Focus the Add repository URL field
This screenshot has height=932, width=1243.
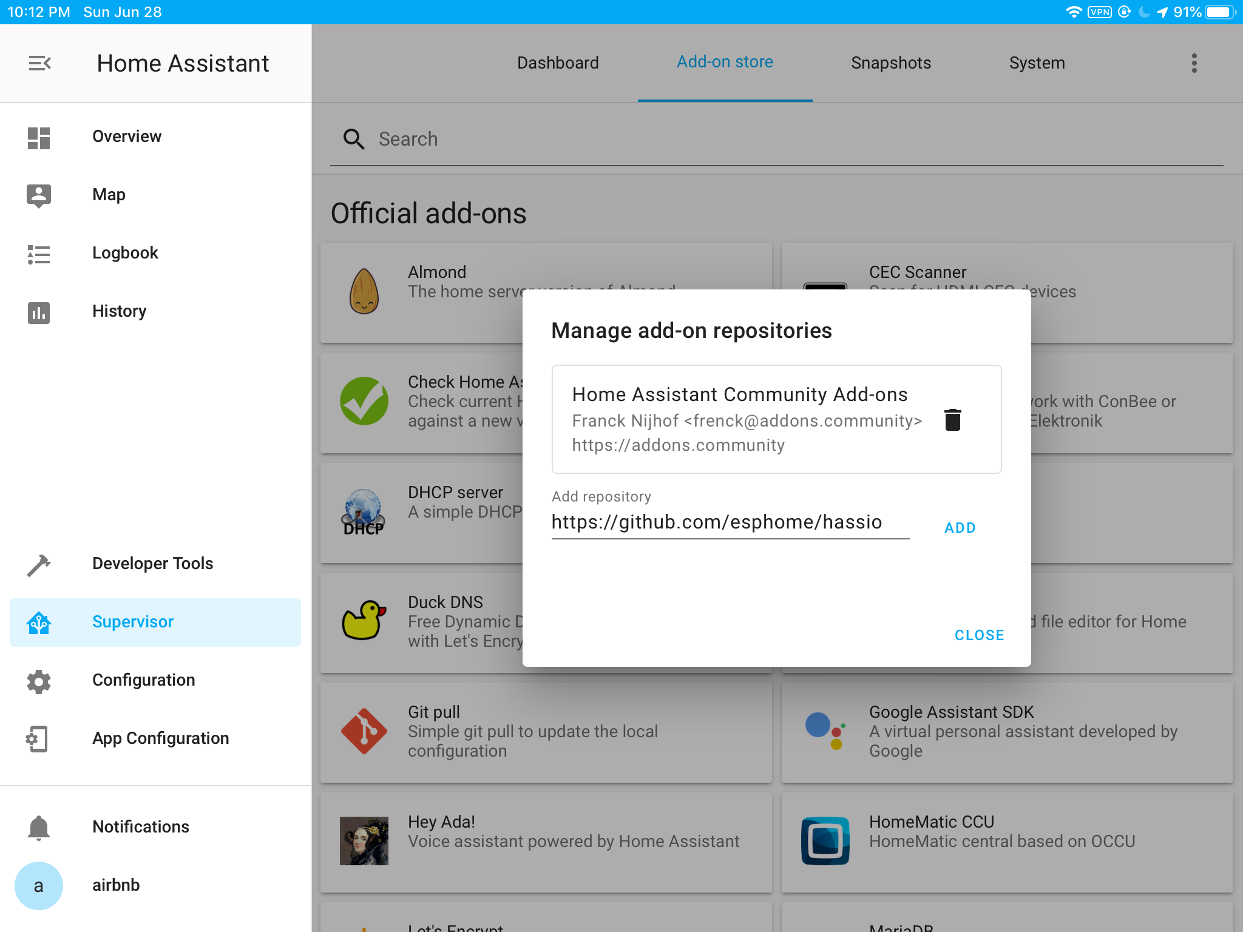coord(730,522)
